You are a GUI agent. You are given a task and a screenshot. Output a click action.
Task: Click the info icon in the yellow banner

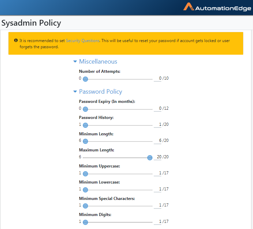click(16, 40)
